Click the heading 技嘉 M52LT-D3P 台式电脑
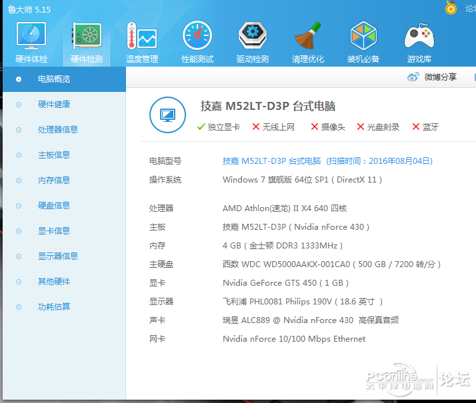Screen dimensions: 476x403 tap(268, 107)
